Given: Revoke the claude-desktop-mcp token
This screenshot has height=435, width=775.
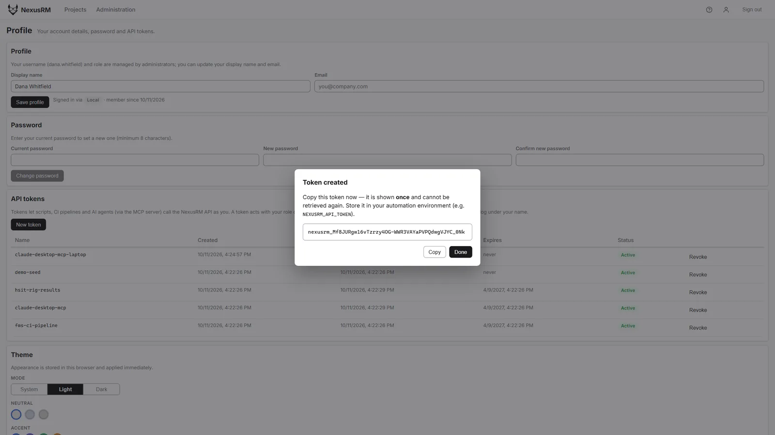Looking at the screenshot, I should [x=698, y=310].
